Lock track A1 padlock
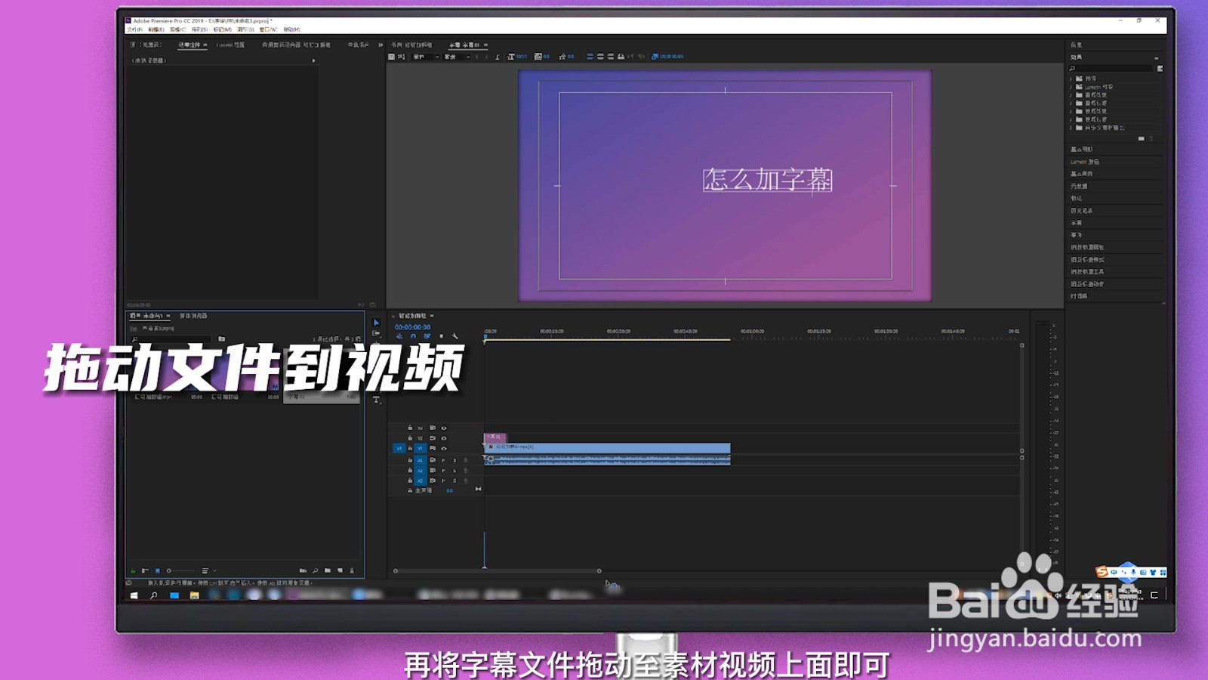The width and height of the screenshot is (1208, 680). 410,459
